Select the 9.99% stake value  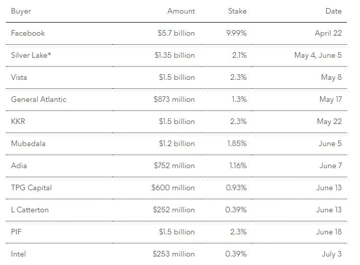click(237, 33)
